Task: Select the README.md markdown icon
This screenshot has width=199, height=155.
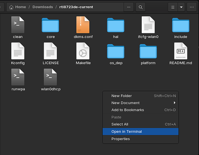Action: (x=181, y=51)
